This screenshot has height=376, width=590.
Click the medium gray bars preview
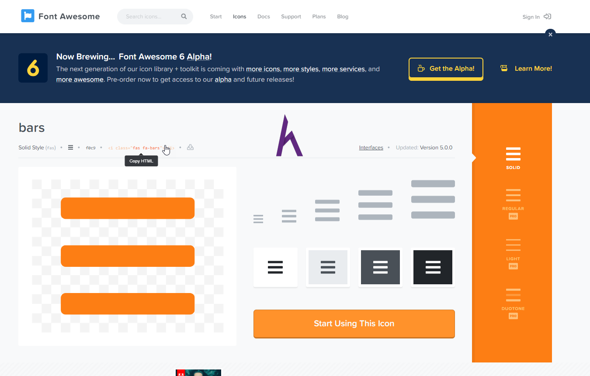pos(327,210)
